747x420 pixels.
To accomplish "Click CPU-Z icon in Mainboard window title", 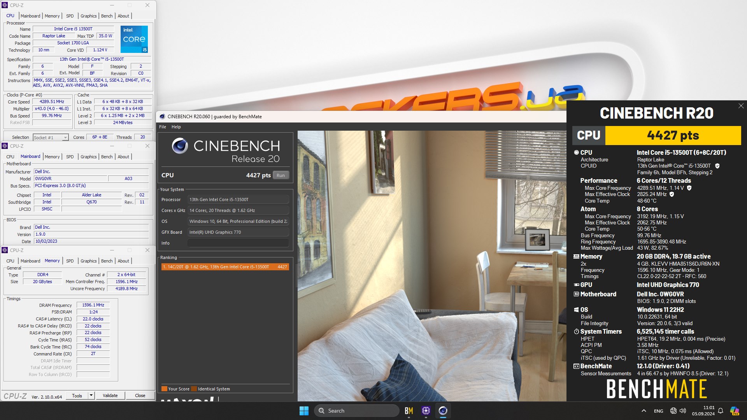I will click(x=5, y=146).
